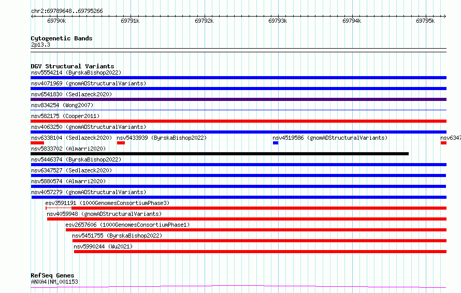Select the esv3591191 1000Genomes Phase3 label
Viewport: 461px width, 293px height.
click(x=107, y=203)
